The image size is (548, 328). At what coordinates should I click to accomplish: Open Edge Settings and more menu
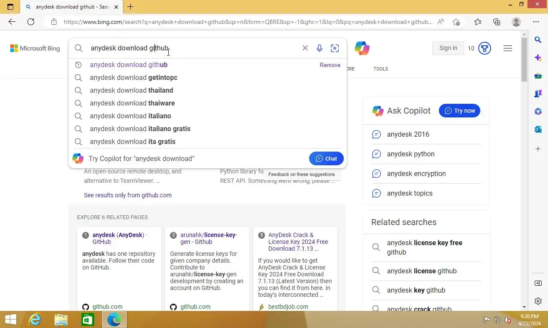tap(536, 22)
